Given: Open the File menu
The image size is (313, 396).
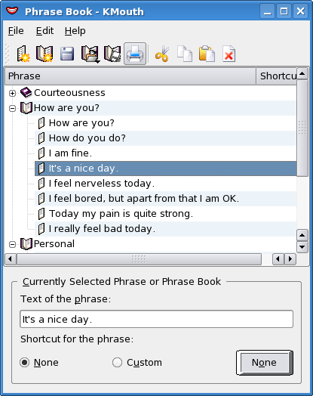Looking at the screenshot, I should 16,31.
